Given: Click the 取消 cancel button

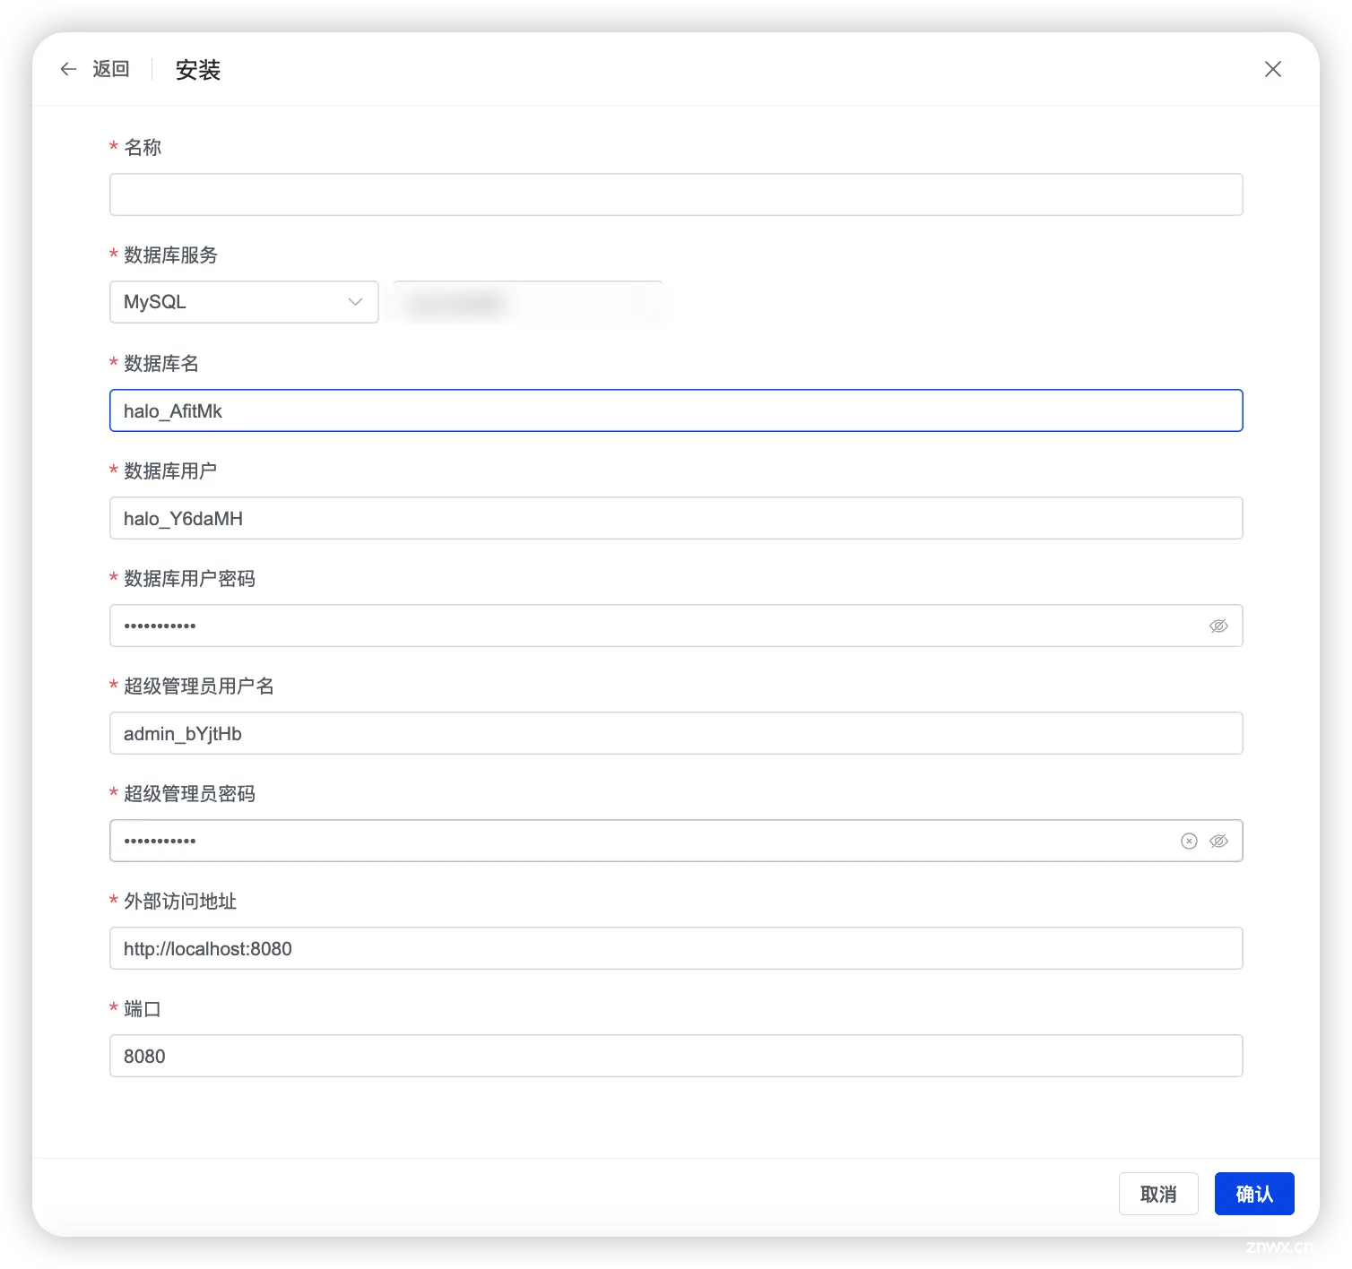Looking at the screenshot, I should tap(1158, 1194).
